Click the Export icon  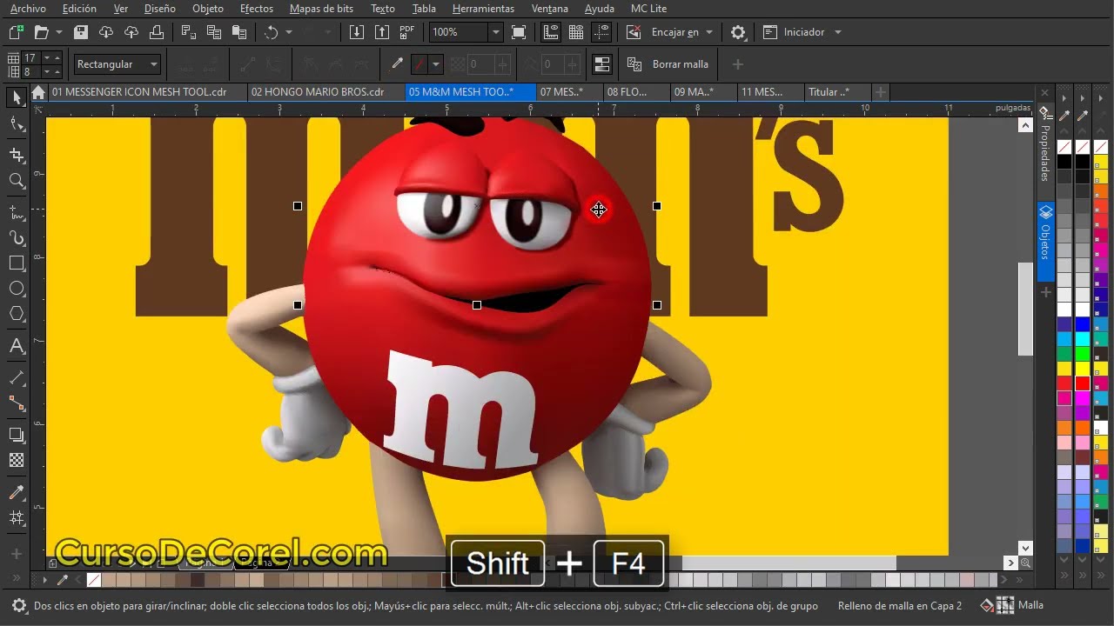(x=381, y=32)
